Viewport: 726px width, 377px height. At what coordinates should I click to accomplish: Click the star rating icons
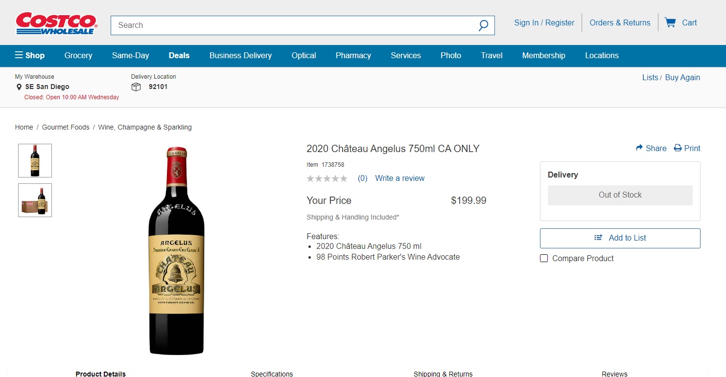click(x=327, y=178)
